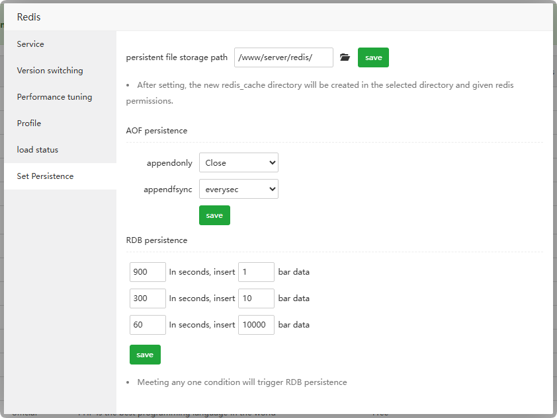557x418 pixels.
Task: Select the Set Persistence tab
Action: 45,176
